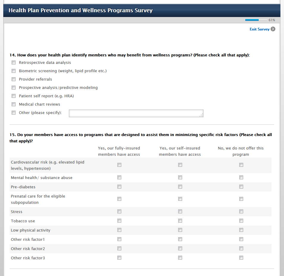Tick Medical chart reviews checkbox
This screenshot has height=276, width=284.
[13, 104]
